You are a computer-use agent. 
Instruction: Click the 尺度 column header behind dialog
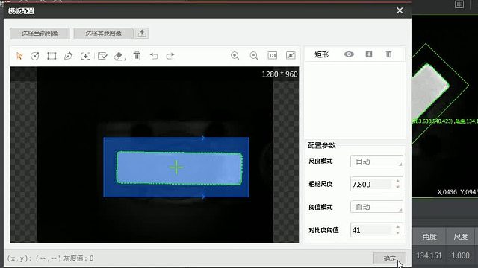461,237
